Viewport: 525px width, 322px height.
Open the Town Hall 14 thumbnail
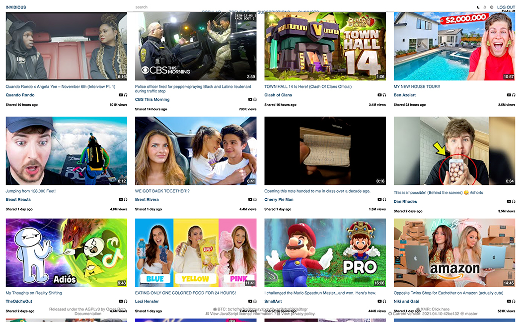coord(325,46)
